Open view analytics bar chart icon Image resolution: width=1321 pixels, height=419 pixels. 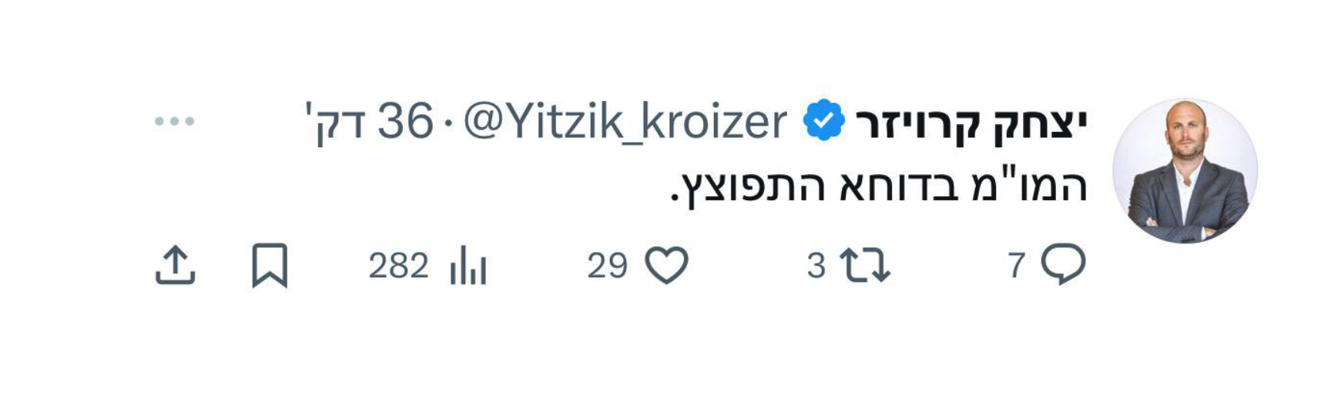[468, 266]
